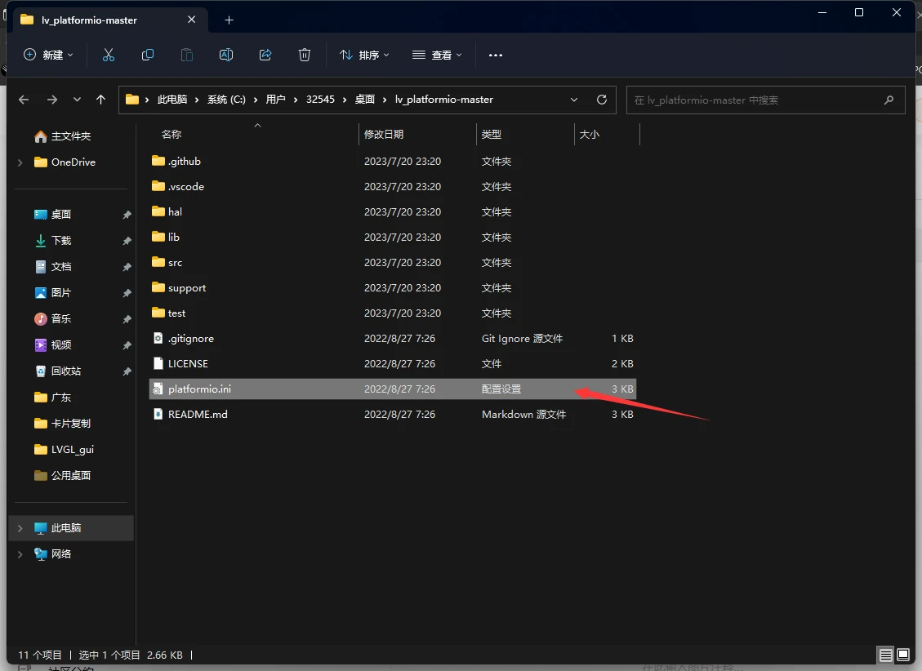Click the Rename icon in toolbar
This screenshot has height=671, width=922.
pyautogui.click(x=225, y=55)
